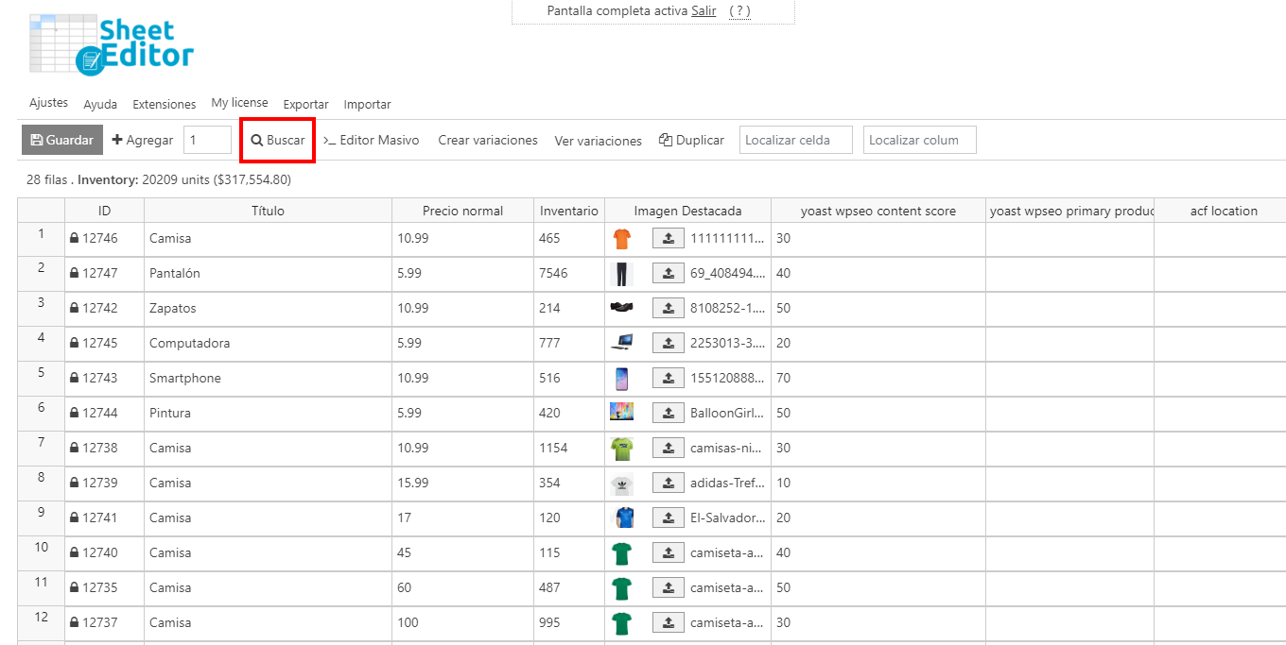Focus the Localizar celda input field

click(795, 140)
